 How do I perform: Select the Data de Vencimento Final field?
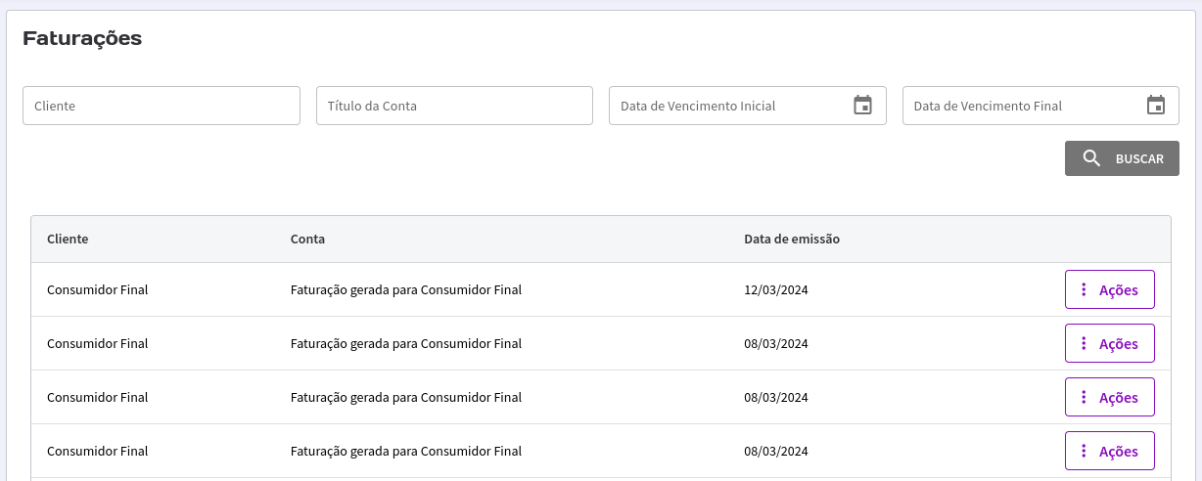pyautogui.click(x=1040, y=106)
